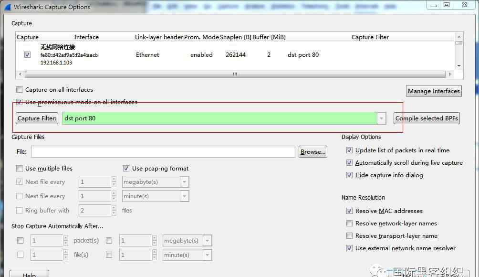The height and width of the screenshot is (277, 479).
Task: Enable Resolve transport-layer name
Action: (349, 236)
